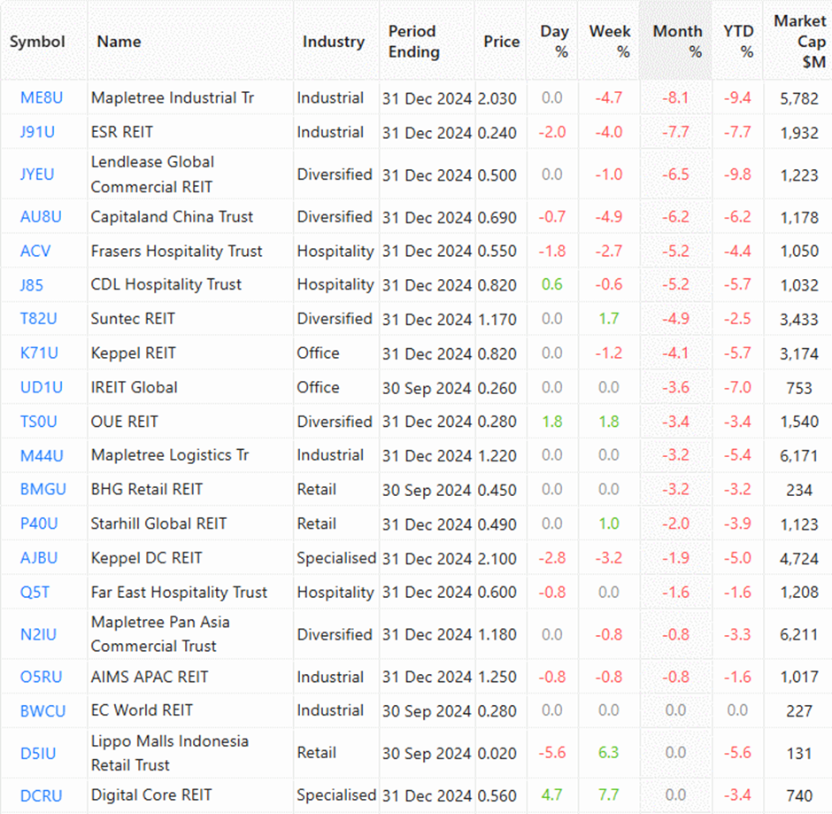Screen dimensions: 832x814
Task: Click the M44U ticker link
Action: tap(42, 455)
